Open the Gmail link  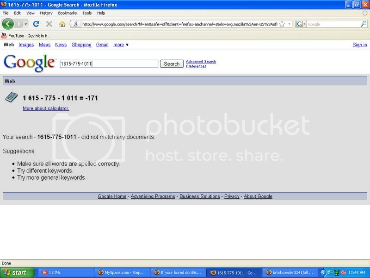tap(102, 44)
